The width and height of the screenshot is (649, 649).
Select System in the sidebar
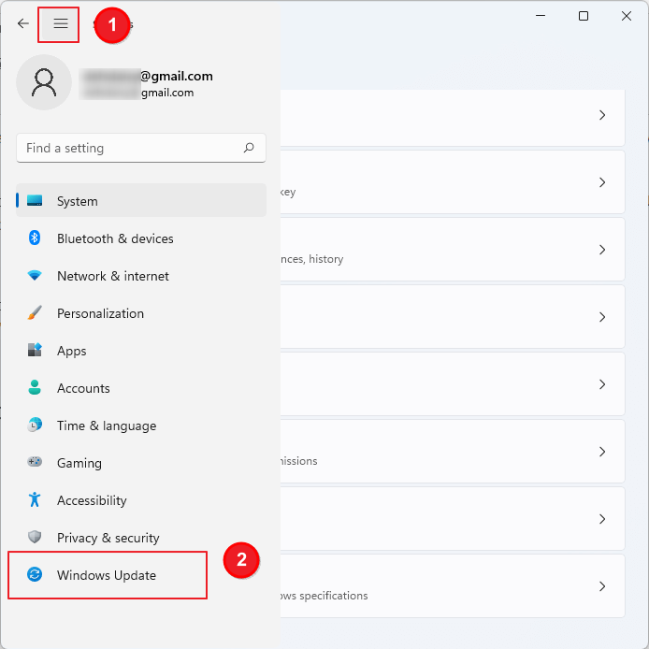point(78,201)
